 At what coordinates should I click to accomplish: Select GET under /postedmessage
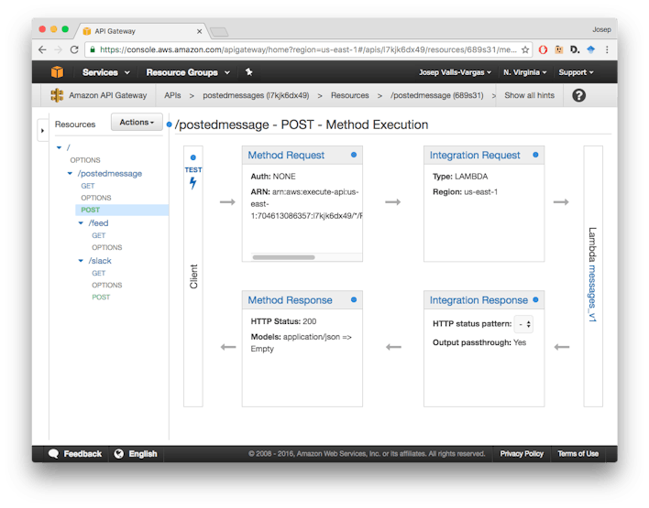88,186
